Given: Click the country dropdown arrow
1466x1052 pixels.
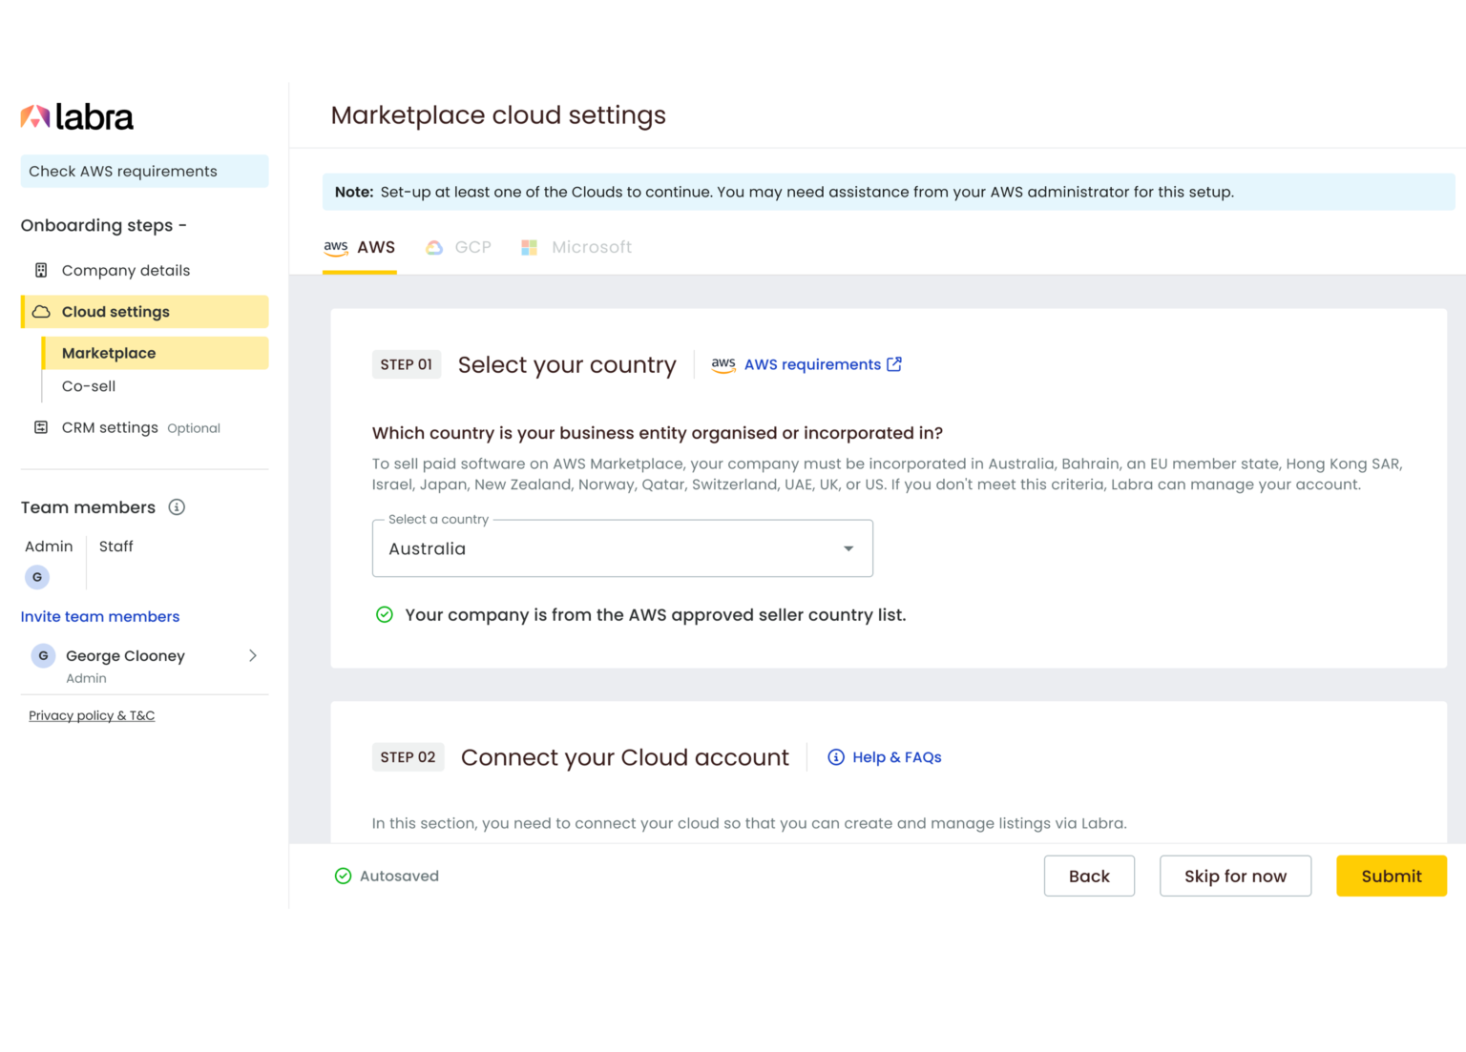Looking at the screenshot, I should click(848, 548).
